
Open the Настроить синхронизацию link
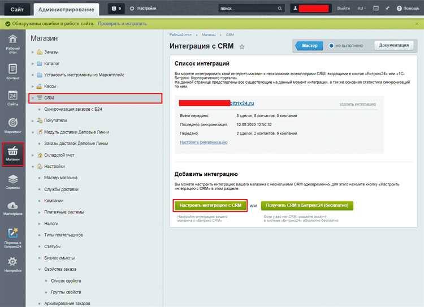click(x=204, y=142)
